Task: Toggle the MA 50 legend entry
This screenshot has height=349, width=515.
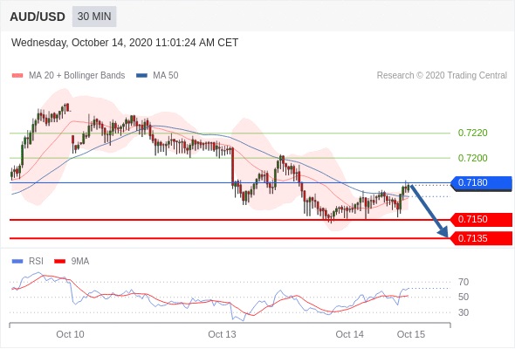Action: 157,76
